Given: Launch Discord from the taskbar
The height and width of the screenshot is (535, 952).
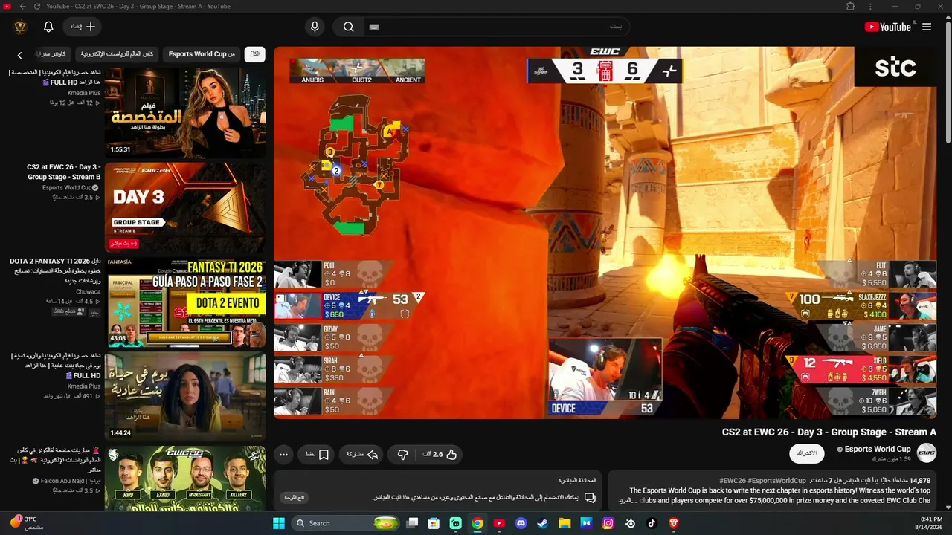Looking at the screenshot, I should pos(521,523).
